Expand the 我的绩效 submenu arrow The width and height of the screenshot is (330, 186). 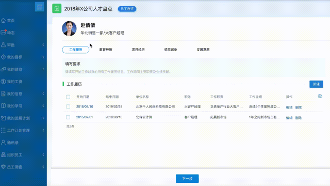tap(43, 69)
